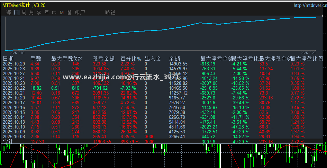Select the 日 daily tab
The height and width of the screenshot is (168, 327).
pyautogui.click(x=16, y=12)
